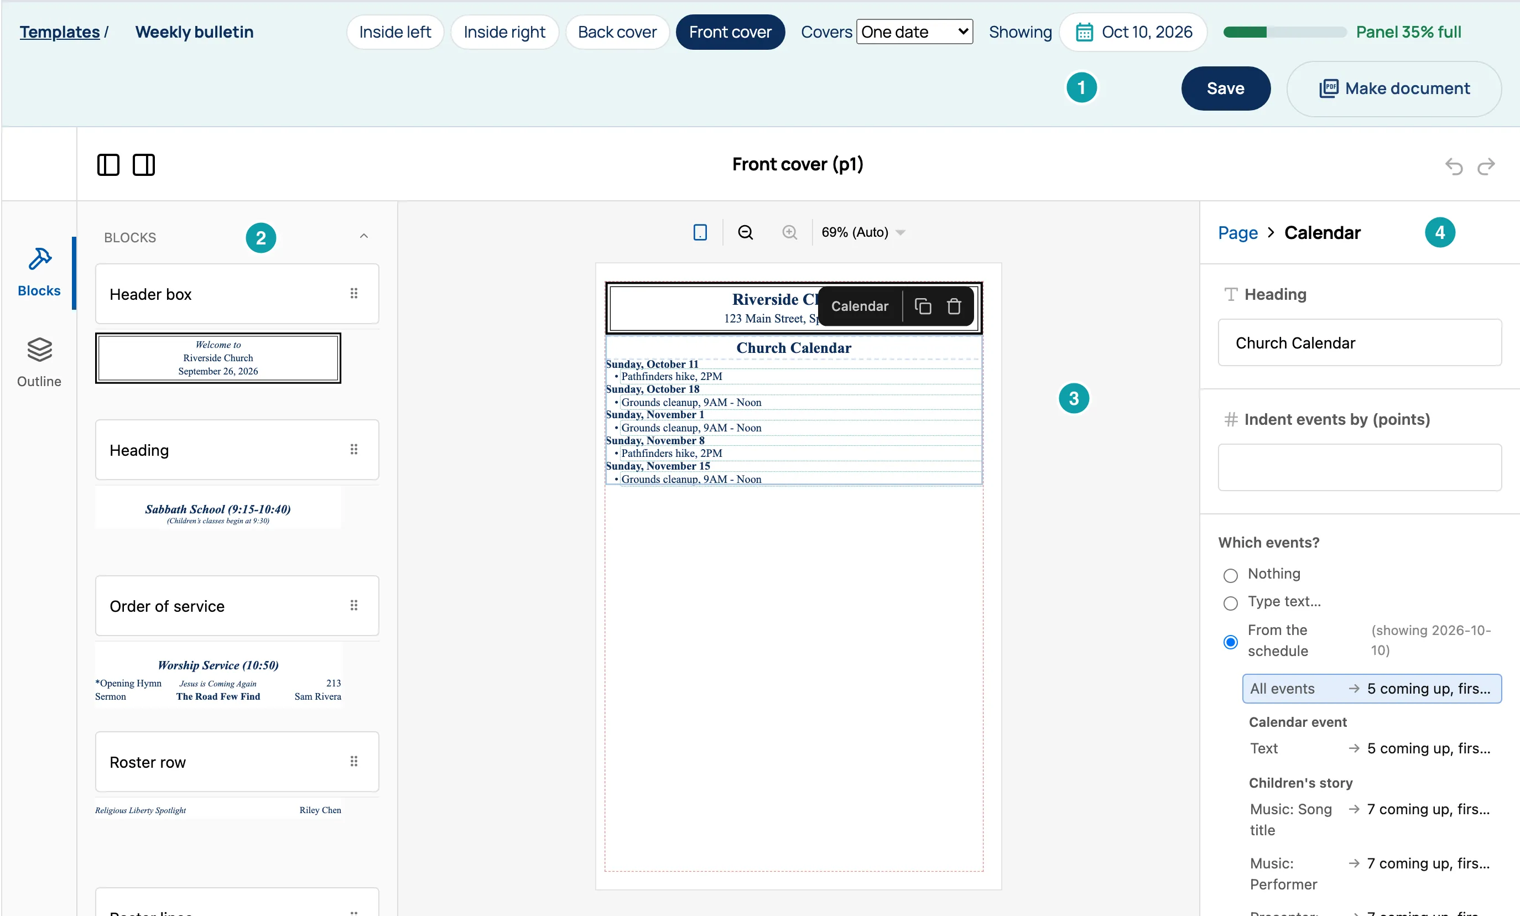Switch to the Front cover tab
1520x916 pixels.
[730, 32]
